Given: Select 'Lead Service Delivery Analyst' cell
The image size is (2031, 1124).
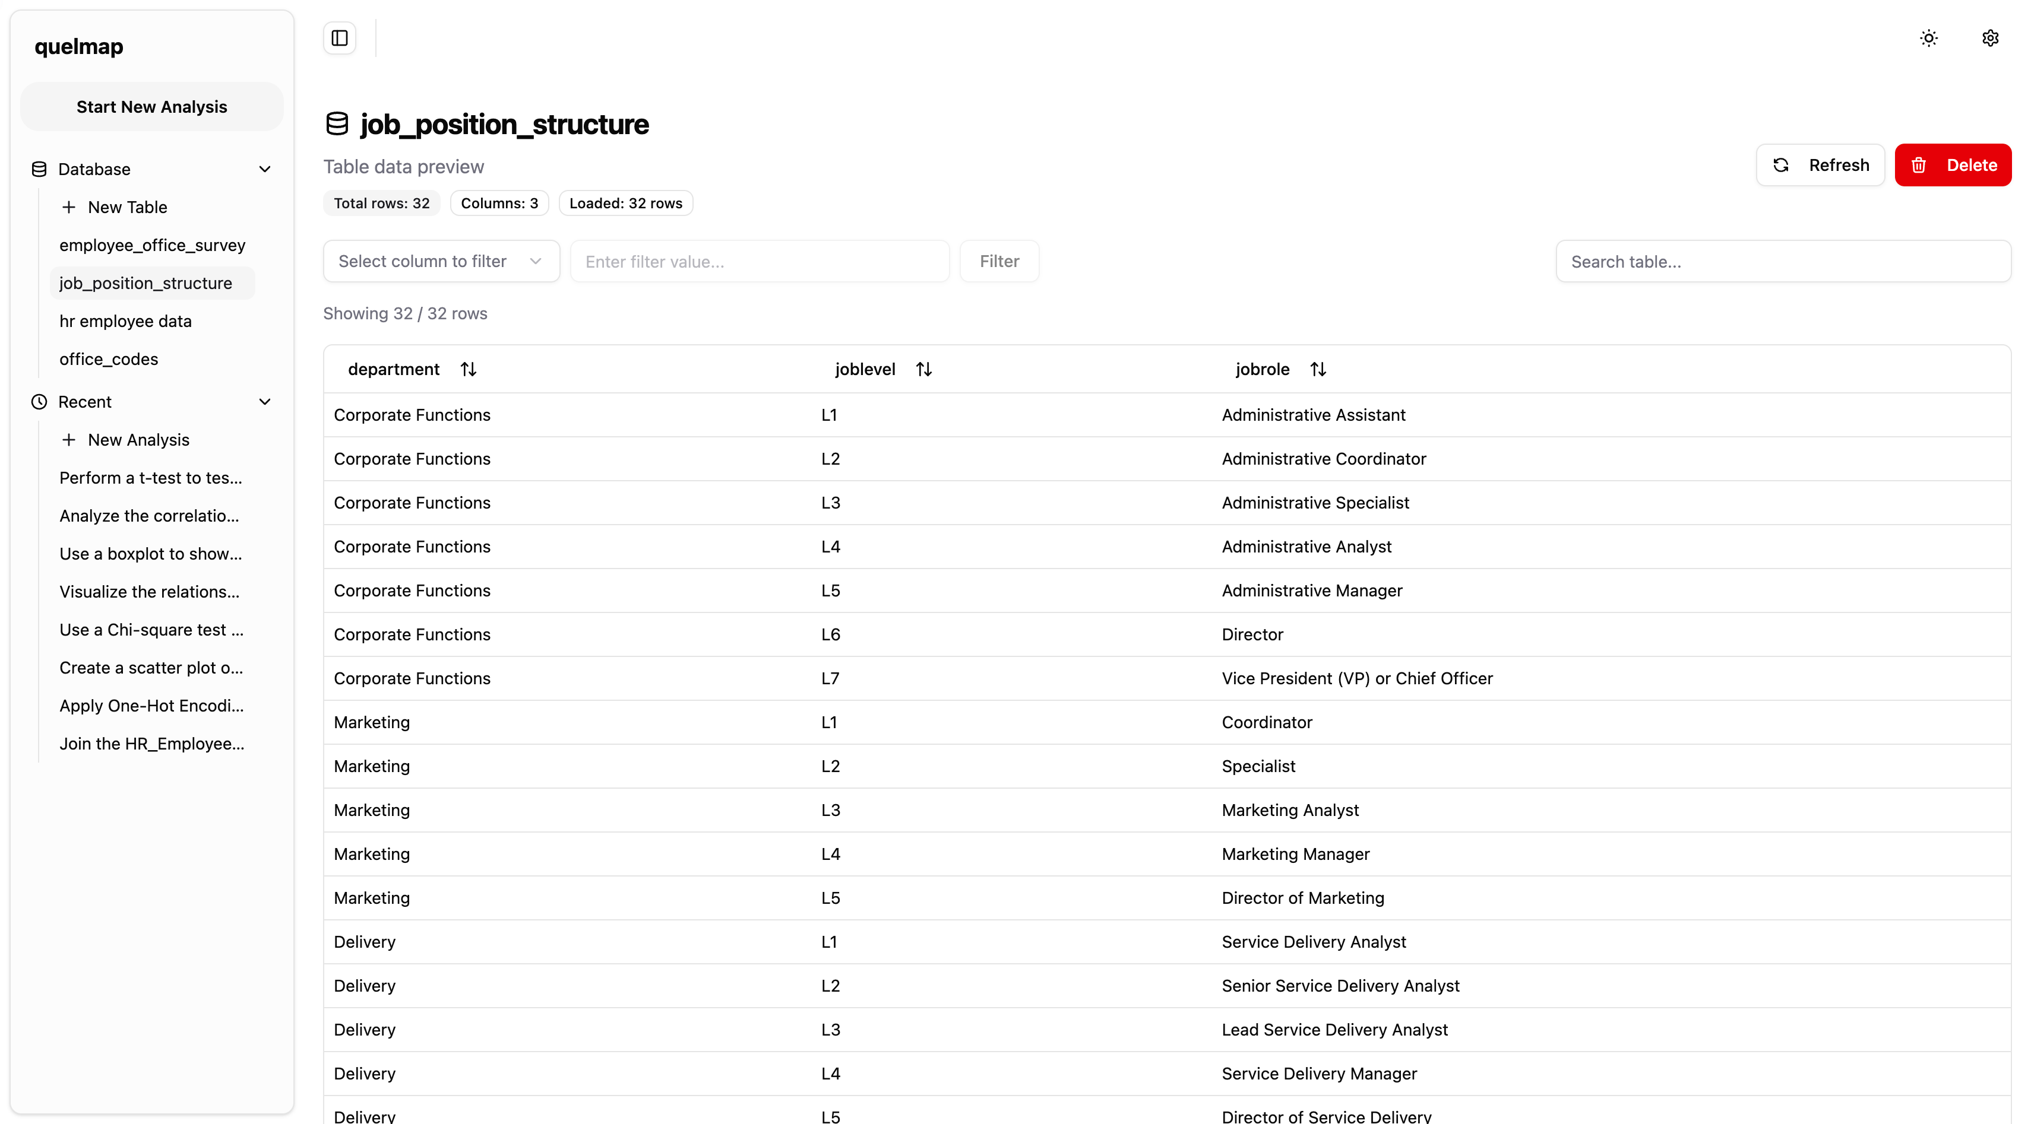Looking at the screenshot, I should pos(1335,1030).
